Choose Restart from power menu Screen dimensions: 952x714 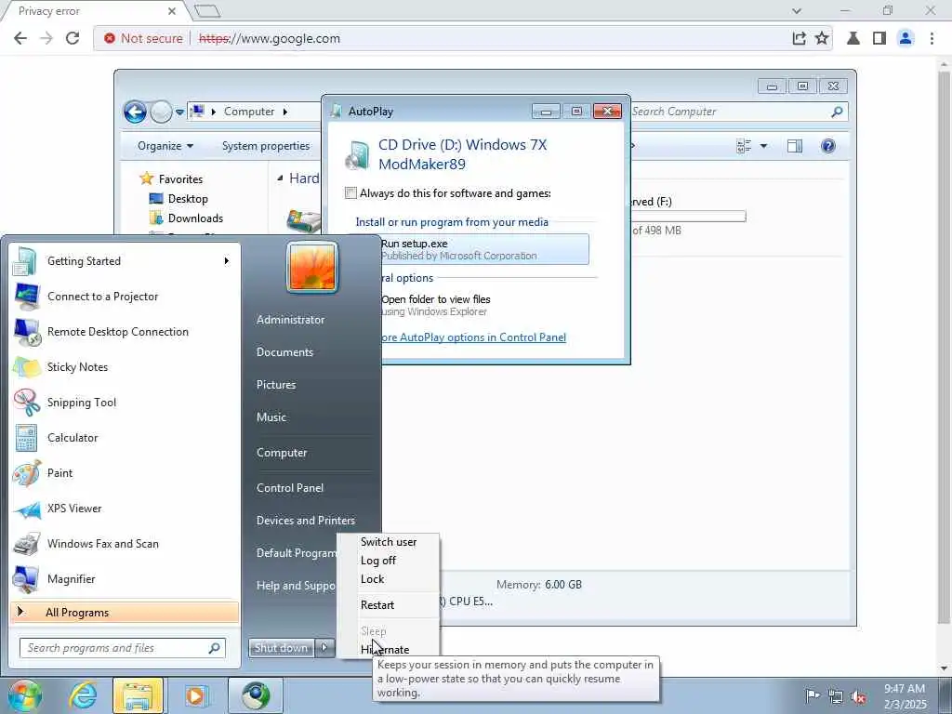click(x=377, y=604)
